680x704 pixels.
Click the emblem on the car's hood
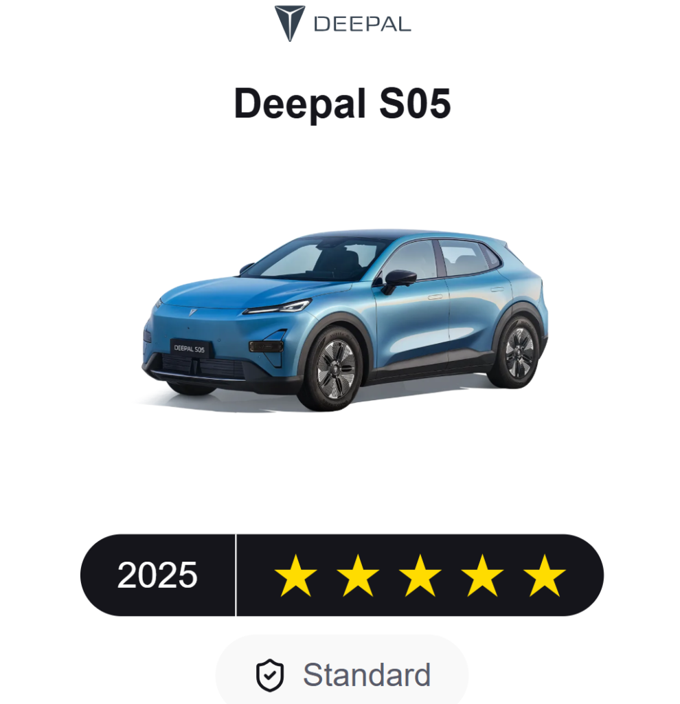[193, 312]
